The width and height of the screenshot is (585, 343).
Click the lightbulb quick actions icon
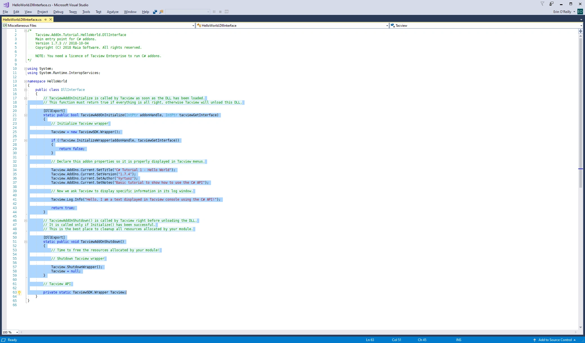tap(19, 292)
